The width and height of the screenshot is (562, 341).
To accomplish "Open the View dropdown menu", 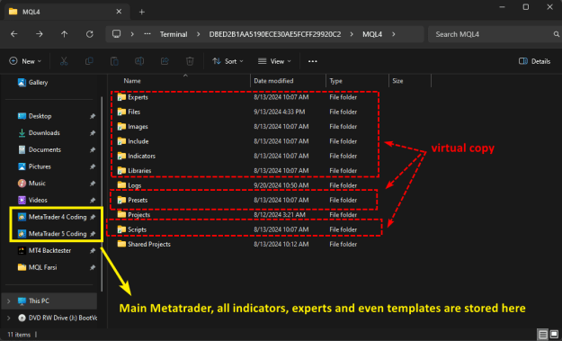I will (274, 61).
